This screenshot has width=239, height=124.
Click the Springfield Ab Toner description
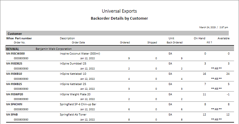tap(72, 114)
